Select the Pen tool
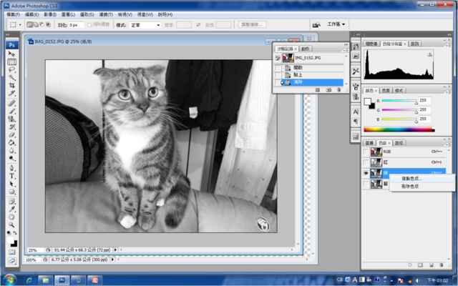This screenshot has height=286, width=458. pos(11,168)
